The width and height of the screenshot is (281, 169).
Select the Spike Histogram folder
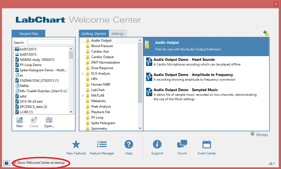click(103, 123)
